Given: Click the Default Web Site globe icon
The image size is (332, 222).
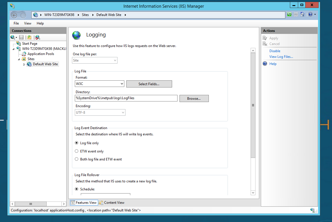Looking at the screenshot, I should tap(29, 64).
